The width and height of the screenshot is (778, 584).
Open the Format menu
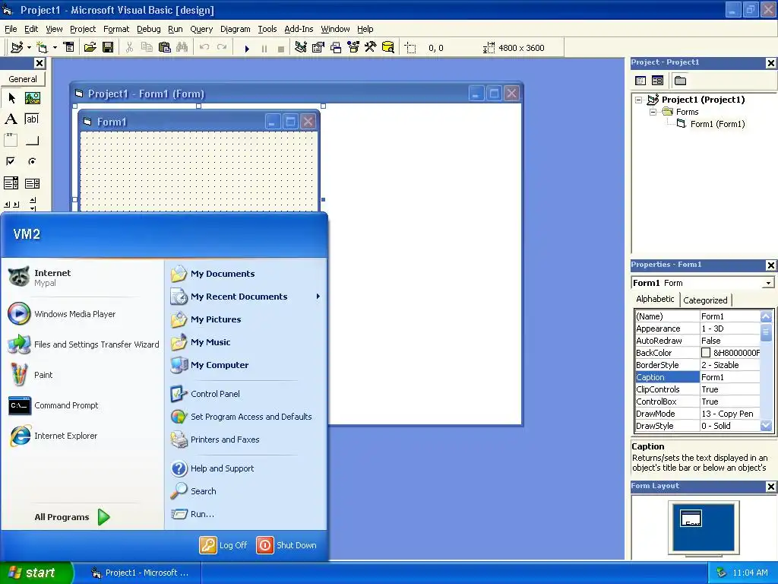click(116, 29)
